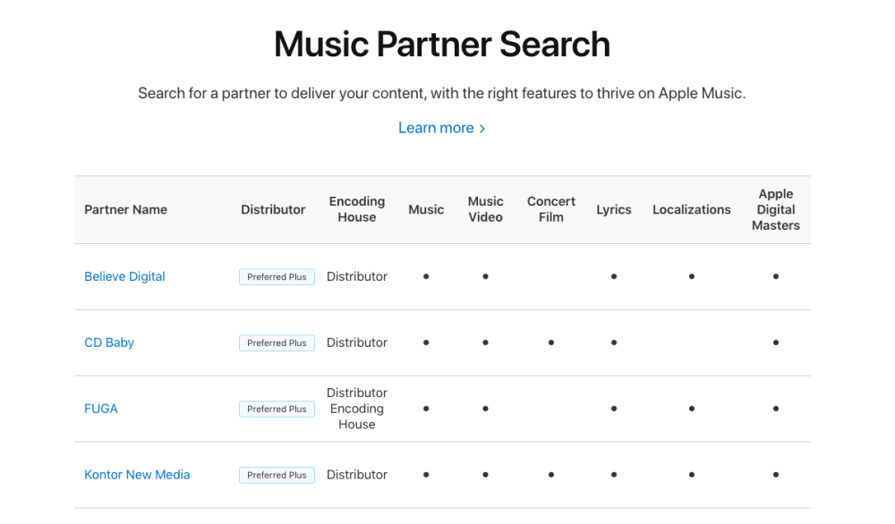
Task: Open the Believe Digital partner page
Action: click(x=124, y=276)
